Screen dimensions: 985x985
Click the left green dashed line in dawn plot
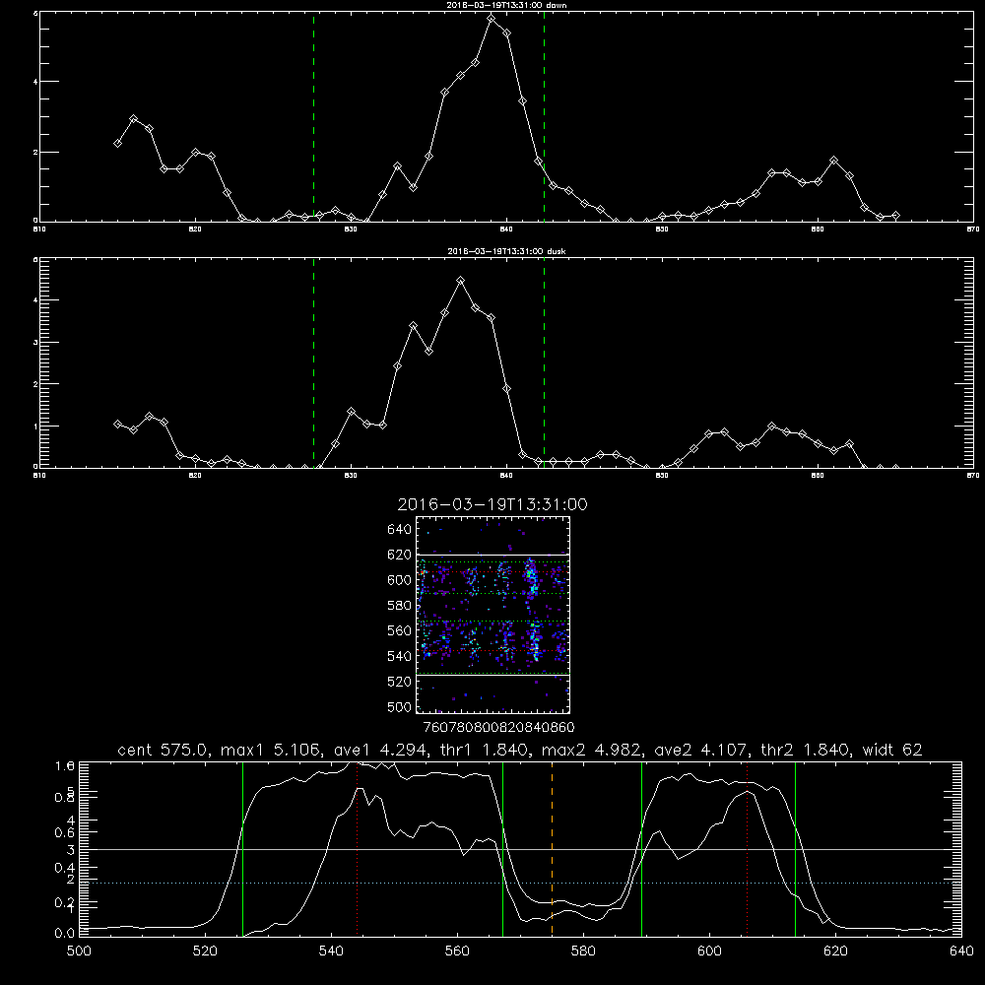point(313,116)
